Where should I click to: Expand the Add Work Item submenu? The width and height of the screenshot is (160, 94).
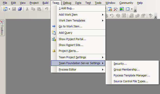78,15
